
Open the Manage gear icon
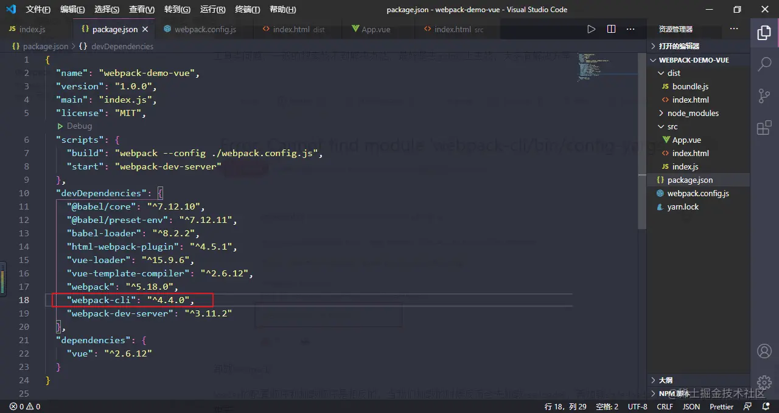764,383
